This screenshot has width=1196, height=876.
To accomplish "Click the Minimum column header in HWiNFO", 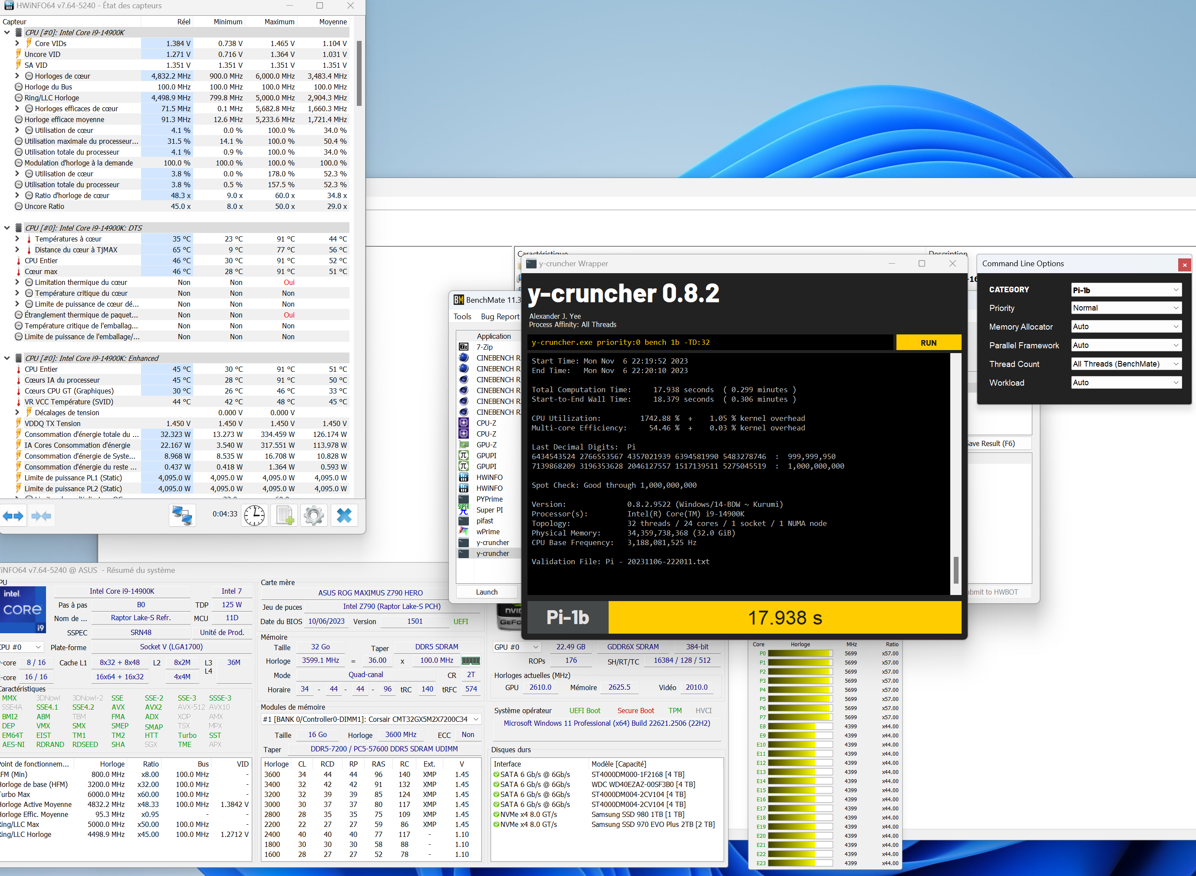I will [x=219, y=22].
